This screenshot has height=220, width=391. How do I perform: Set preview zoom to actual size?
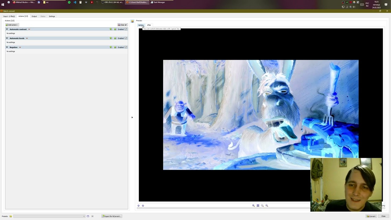262,206
